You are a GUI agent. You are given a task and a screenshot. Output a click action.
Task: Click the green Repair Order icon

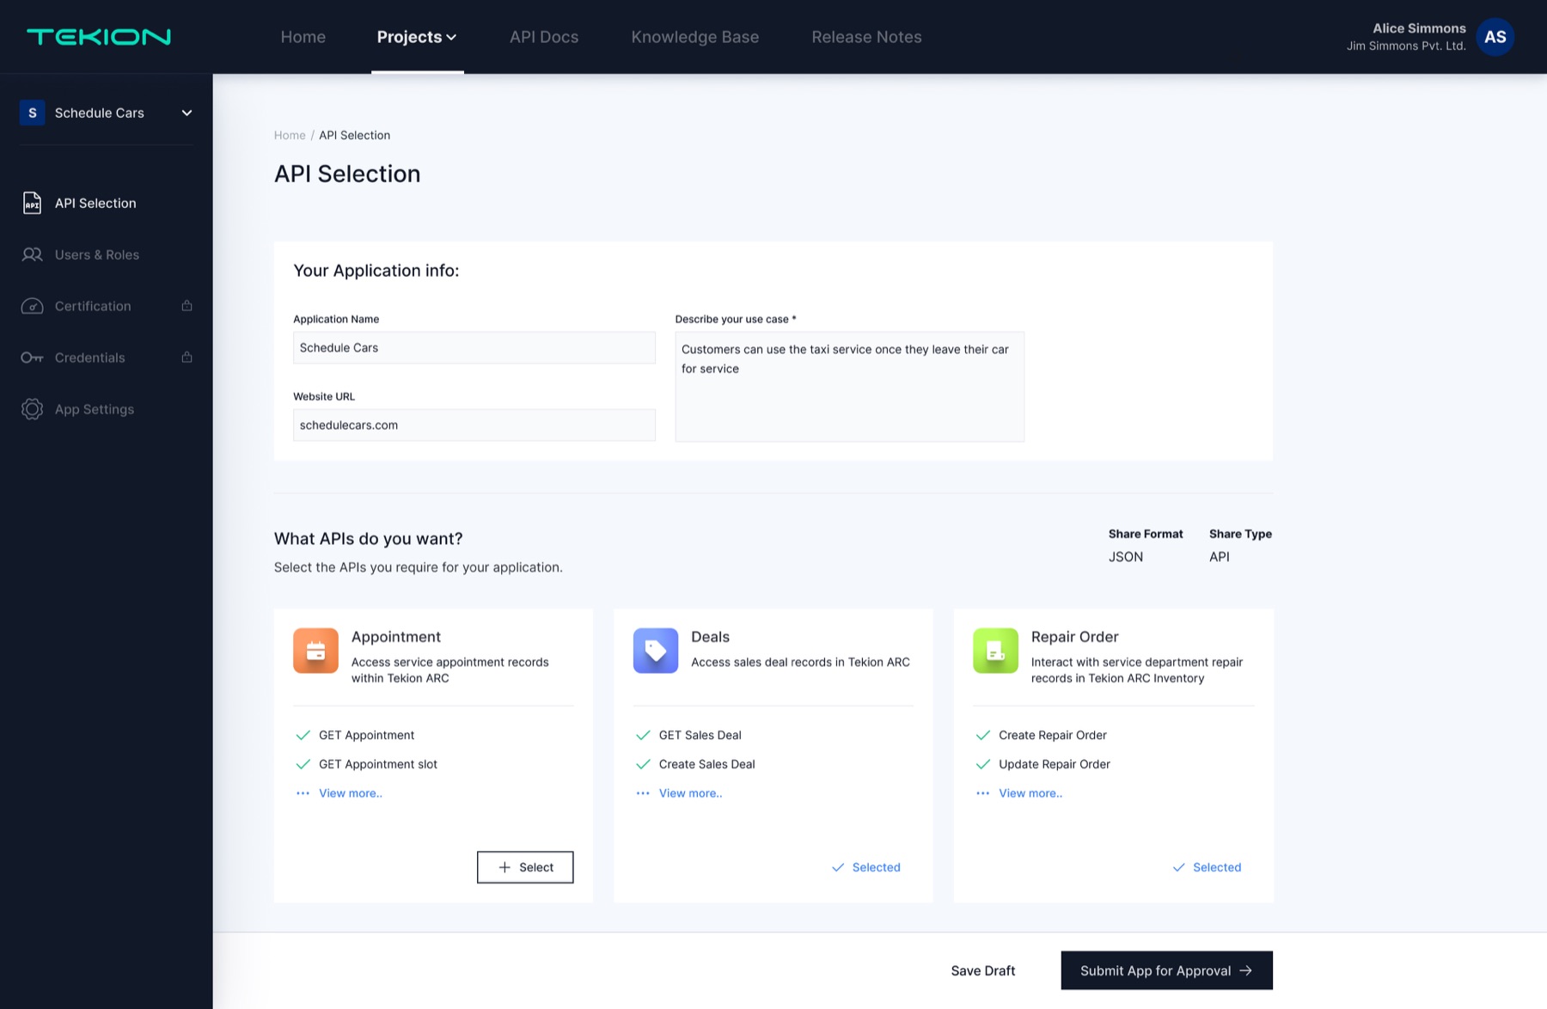(x=995, y=651)
